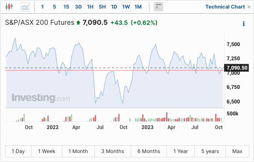Switch to area chart view
This screenshot has width=254, height=162.
(x=25, y=7)
